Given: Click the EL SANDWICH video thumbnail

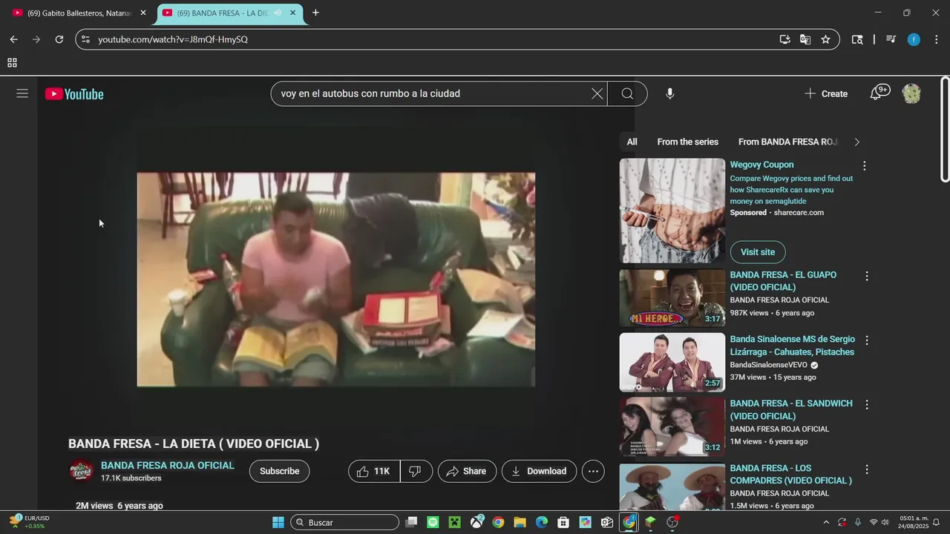Looking at the screenshot, I should 672,426.
